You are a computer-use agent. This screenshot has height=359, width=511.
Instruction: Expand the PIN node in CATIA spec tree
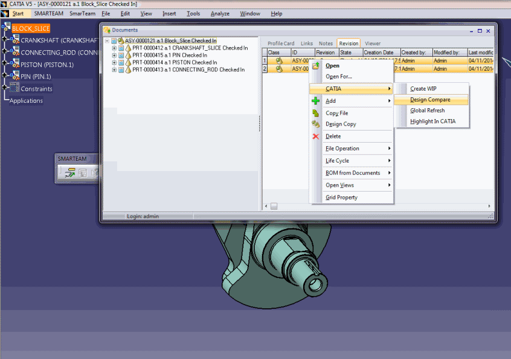4,75
